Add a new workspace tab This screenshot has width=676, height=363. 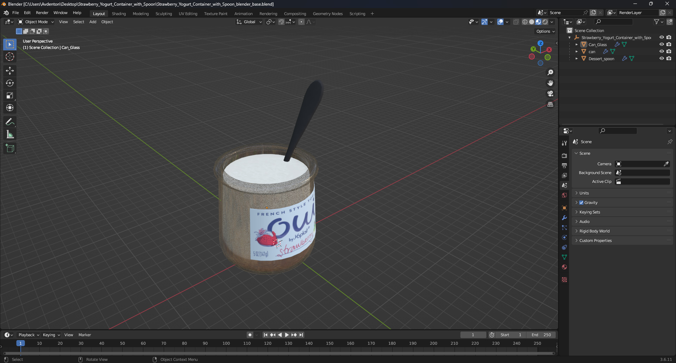pos(372,14)
